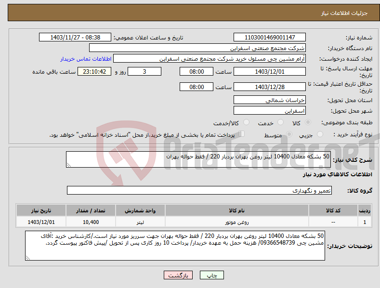The image size is (380, 288).
Task: Click the delivery province field خراسان شمالی
Action: coord(270,100)
